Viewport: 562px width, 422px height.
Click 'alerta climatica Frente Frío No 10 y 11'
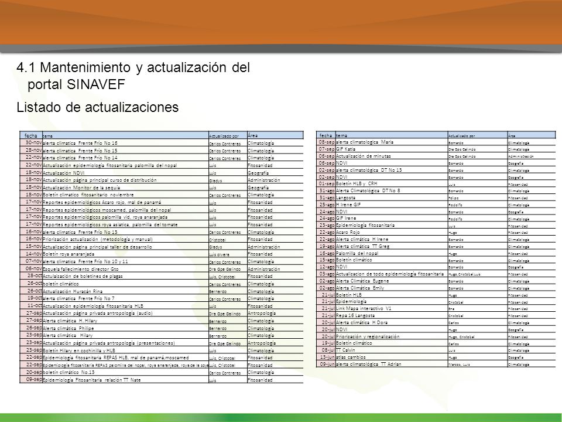coord(85,261)
